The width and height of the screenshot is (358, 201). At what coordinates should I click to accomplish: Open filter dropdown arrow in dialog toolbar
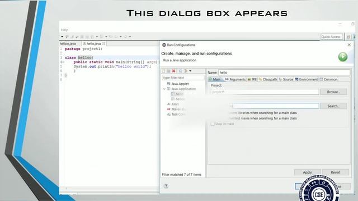coord(190,71)
